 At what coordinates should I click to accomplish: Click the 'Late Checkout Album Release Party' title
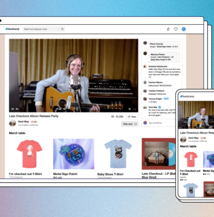(x=34, y=116)
